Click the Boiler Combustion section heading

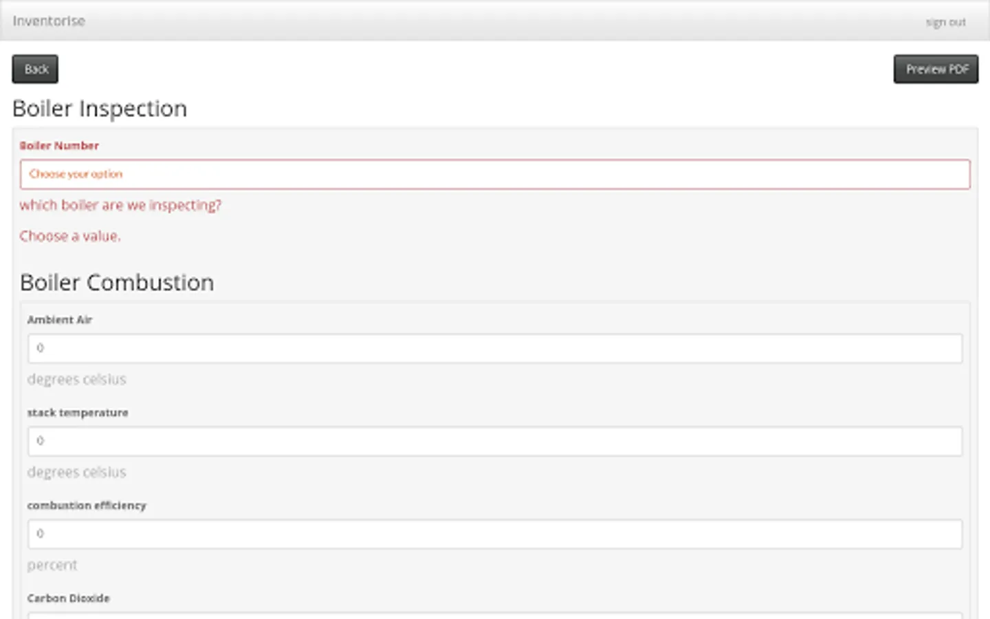(x=117, y=283)
